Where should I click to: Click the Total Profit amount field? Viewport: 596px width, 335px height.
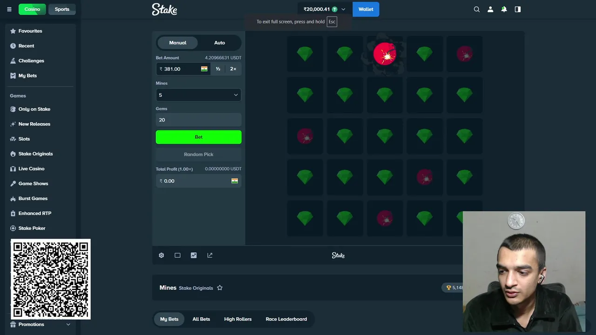point(198,181)
